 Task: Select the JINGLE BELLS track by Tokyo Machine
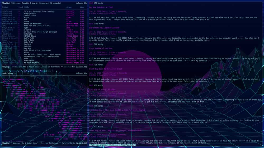coord(30,36)
